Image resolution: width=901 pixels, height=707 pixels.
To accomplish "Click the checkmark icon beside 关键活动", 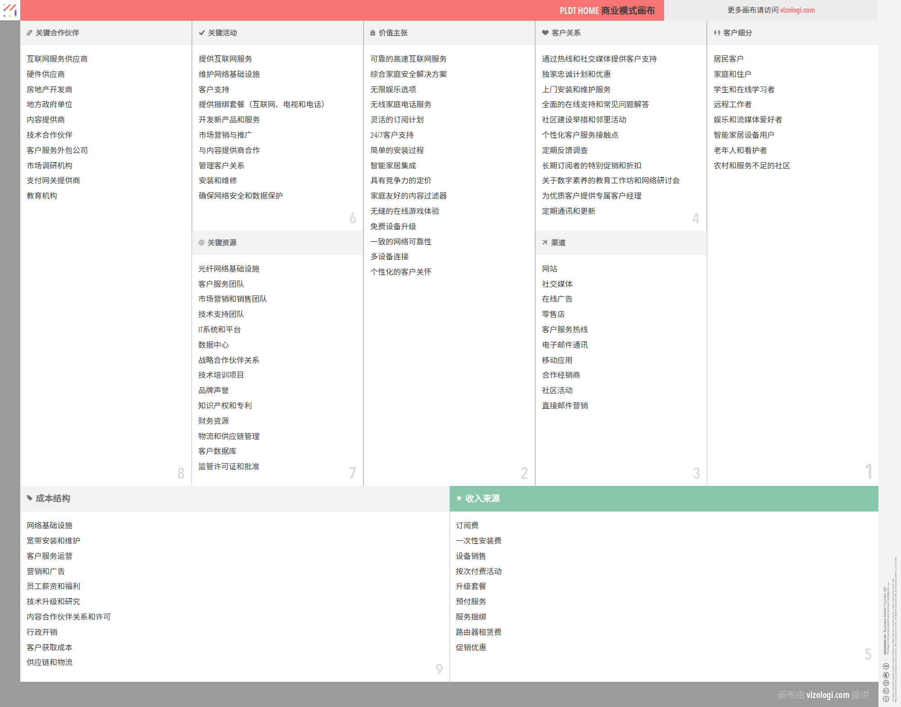I will click(x=201, y=33).
